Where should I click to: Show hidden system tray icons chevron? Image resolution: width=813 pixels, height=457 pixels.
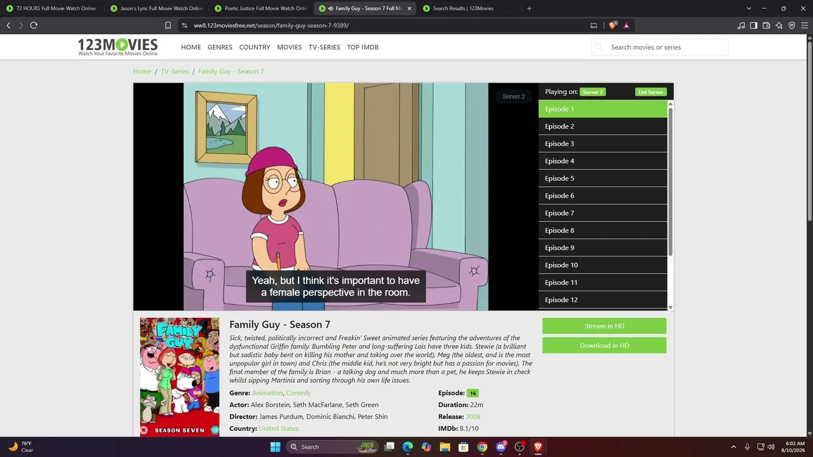click(734, 447)
